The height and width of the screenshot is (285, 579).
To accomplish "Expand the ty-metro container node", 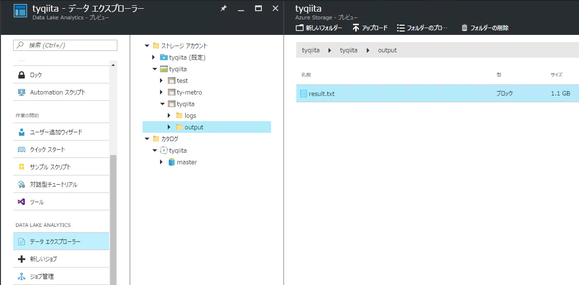I will click(161, 92).
